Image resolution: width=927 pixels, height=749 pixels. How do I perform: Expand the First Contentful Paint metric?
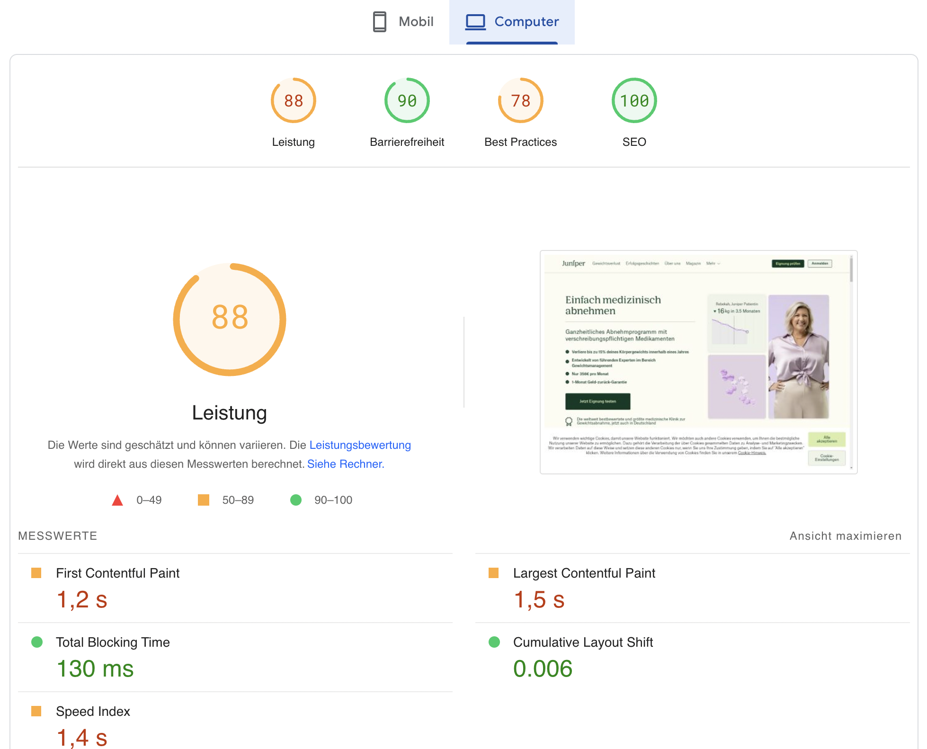tap(117, 573)
